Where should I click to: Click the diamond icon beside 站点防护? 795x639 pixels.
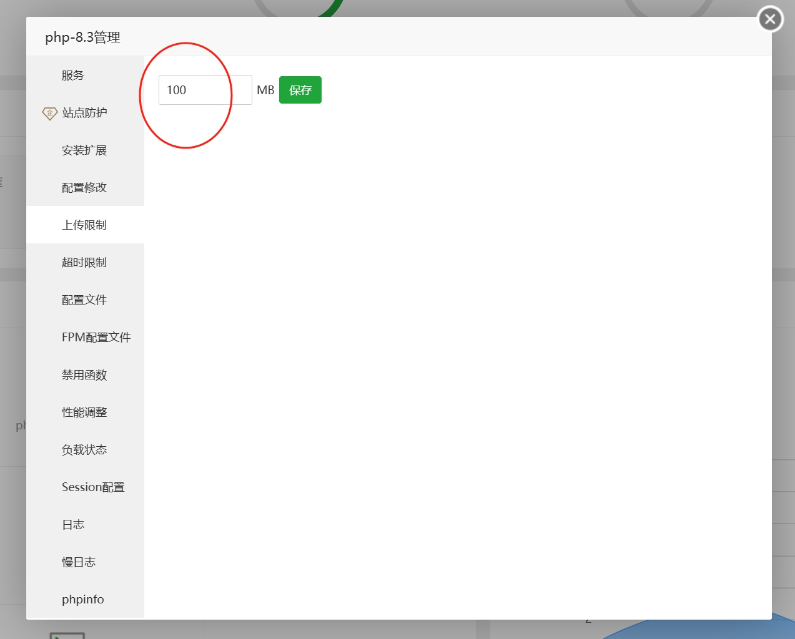coord(49,113)
